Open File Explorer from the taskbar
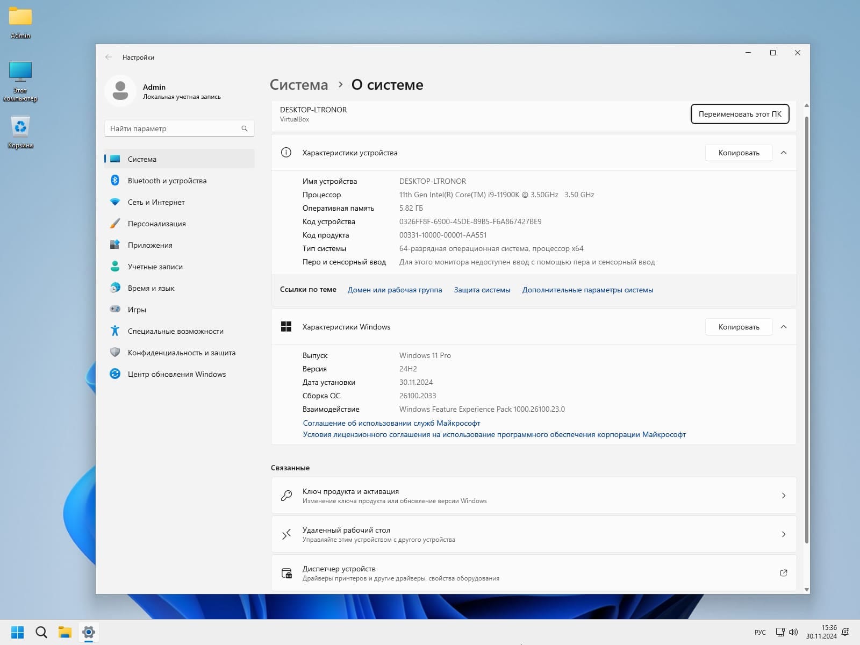This screenshot has height=645, width=860. tap(65, 632)
